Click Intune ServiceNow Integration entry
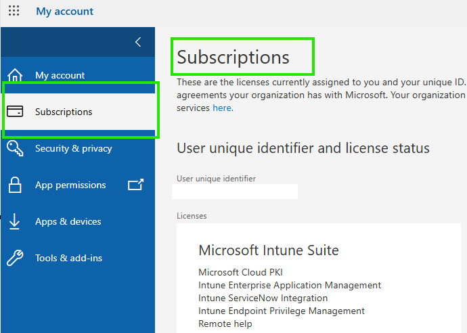The image size is (467, 333). coord(263,298)
